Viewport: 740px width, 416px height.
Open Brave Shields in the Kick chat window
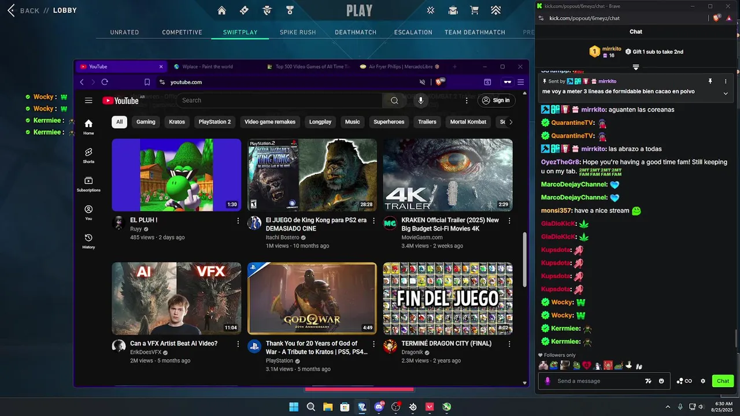click(x=717, y=18)
